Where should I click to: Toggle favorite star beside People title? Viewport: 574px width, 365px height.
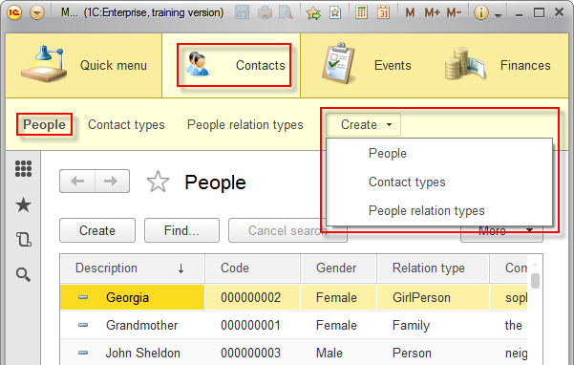pos(158,182)
